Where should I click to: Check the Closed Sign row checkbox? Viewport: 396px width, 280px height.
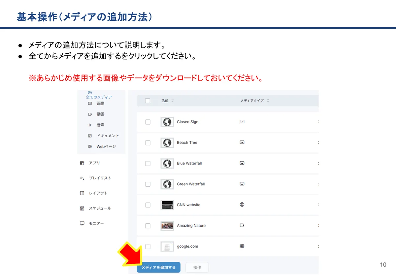click(148, 122)
